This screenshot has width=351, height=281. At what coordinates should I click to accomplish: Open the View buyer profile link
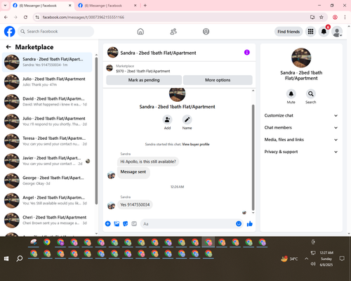196,144
